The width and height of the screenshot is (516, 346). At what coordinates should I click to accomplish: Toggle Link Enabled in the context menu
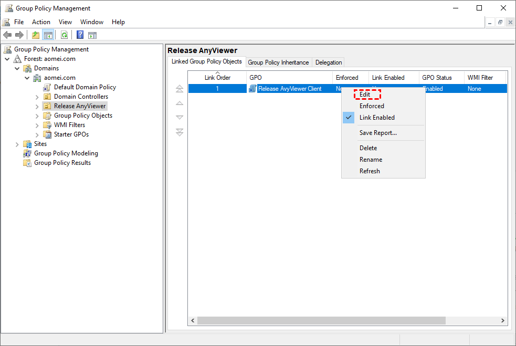[377, 118]
